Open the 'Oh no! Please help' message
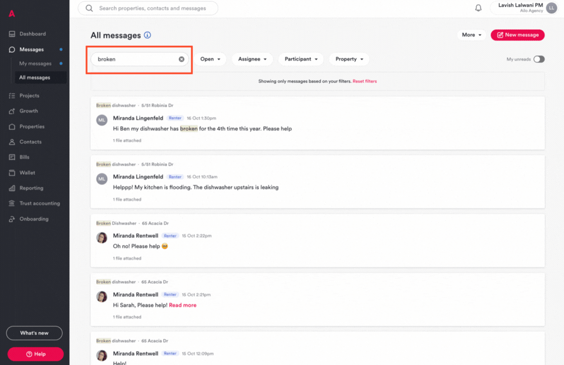 pyautogui.click(x=318, y=241)
